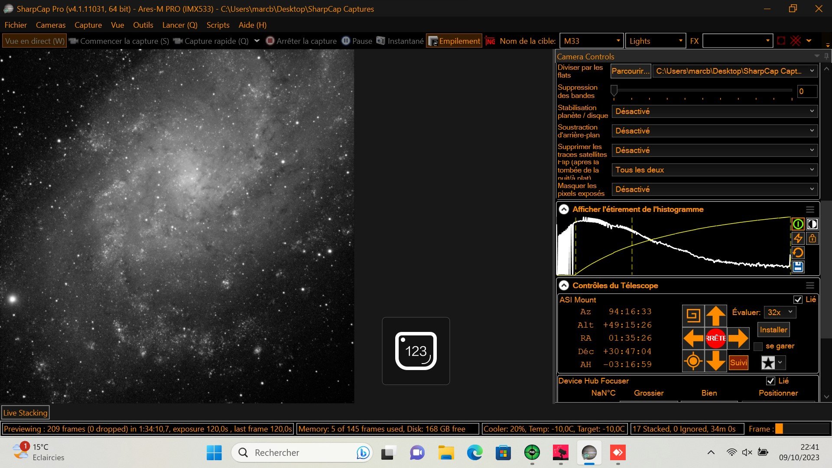Move mount down with orange arrow

pyautogui.click(x=715, y=361)
